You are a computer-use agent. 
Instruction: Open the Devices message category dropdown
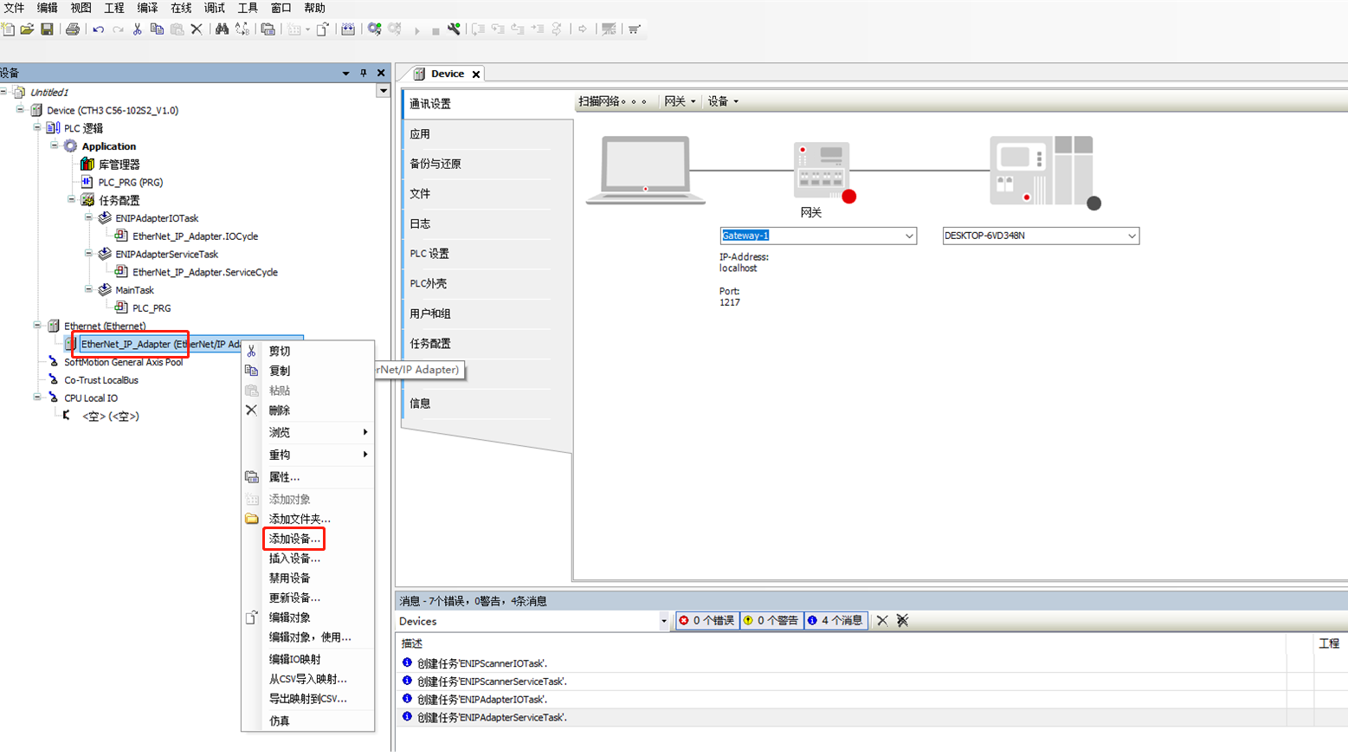[664, 621]
